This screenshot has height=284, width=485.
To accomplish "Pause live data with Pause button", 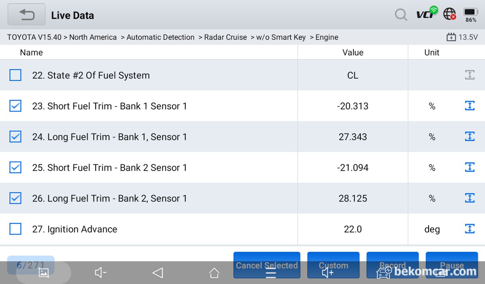I will point(452,265).
